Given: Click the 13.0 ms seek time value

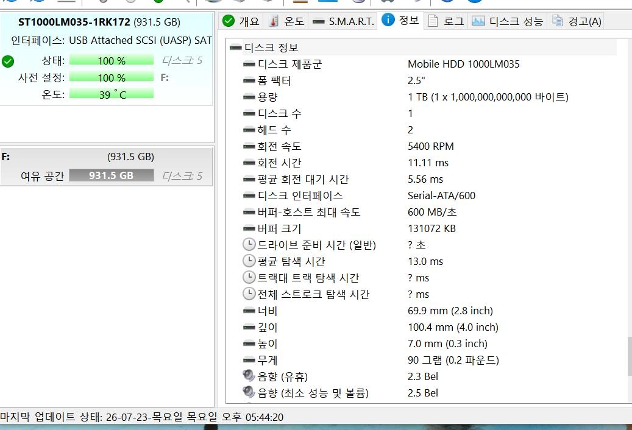Looking at the screenshot, I should point(425,261).
